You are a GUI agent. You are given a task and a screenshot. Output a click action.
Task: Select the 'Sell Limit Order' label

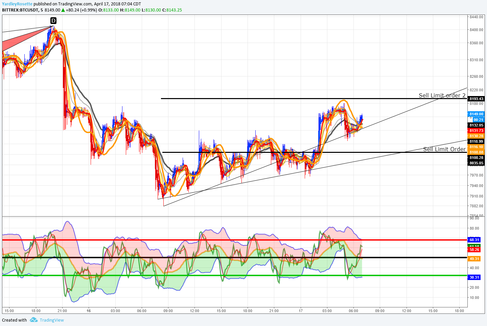tap(444, 149)
